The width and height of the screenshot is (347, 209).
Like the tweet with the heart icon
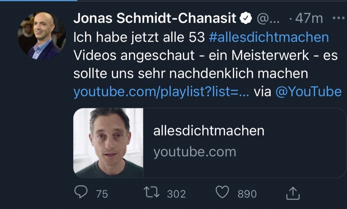(x=222, y=193)
